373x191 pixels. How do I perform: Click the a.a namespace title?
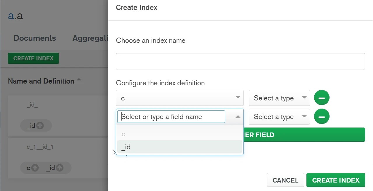click(15, 16)
